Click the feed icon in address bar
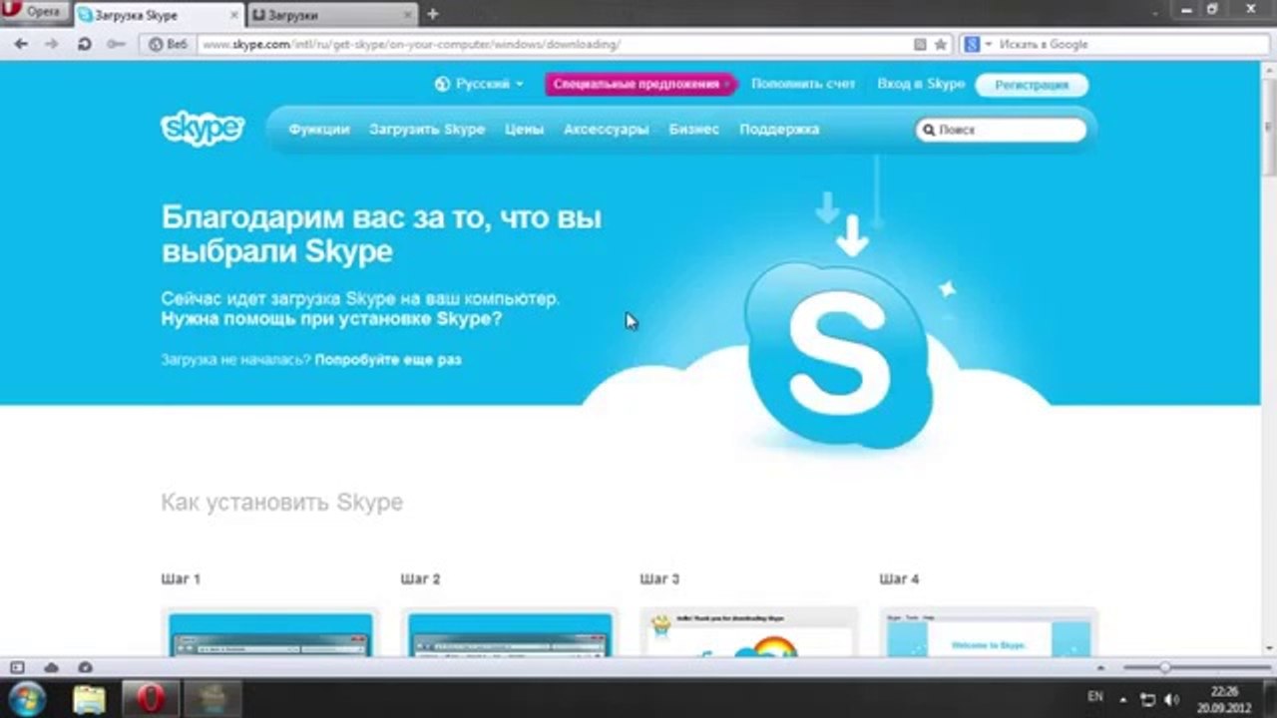1277x718 pixels. [x=920, y=44]
